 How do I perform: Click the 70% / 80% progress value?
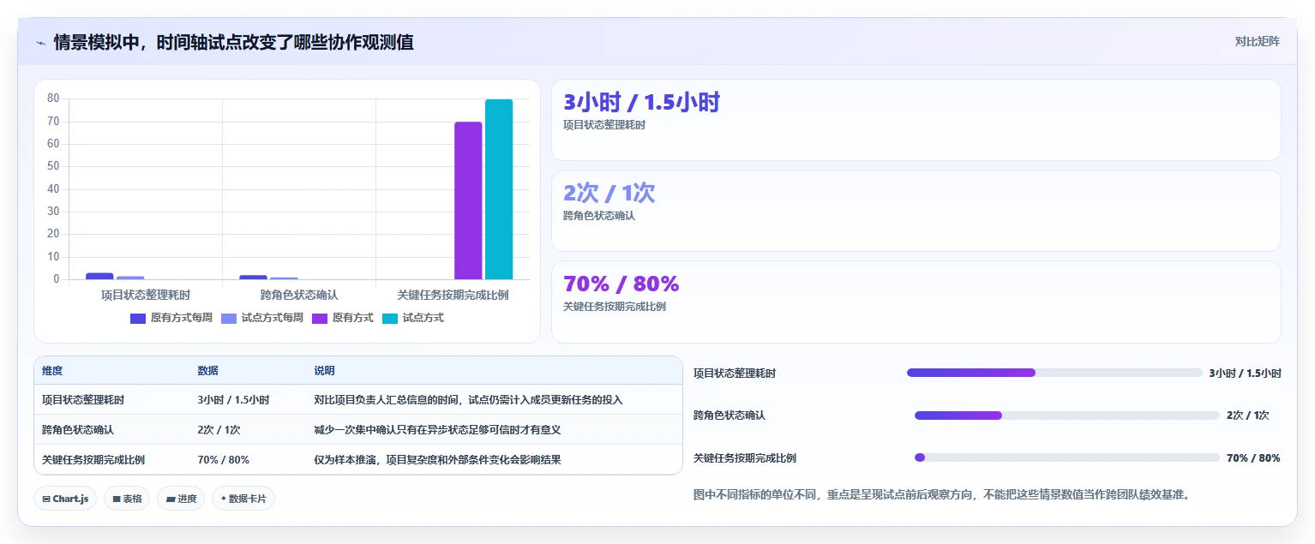1253,458
